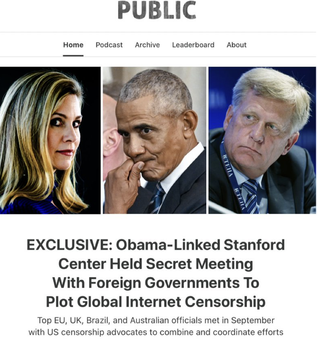Select the headline line "Plot Global Internet Censorship"
Viewport: 317px width, 340px height.
click(156, 302)
